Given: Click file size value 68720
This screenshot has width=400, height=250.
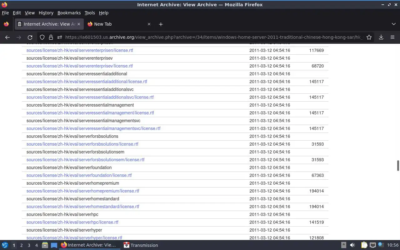Looking at the screenshot, I should (317, 66).
